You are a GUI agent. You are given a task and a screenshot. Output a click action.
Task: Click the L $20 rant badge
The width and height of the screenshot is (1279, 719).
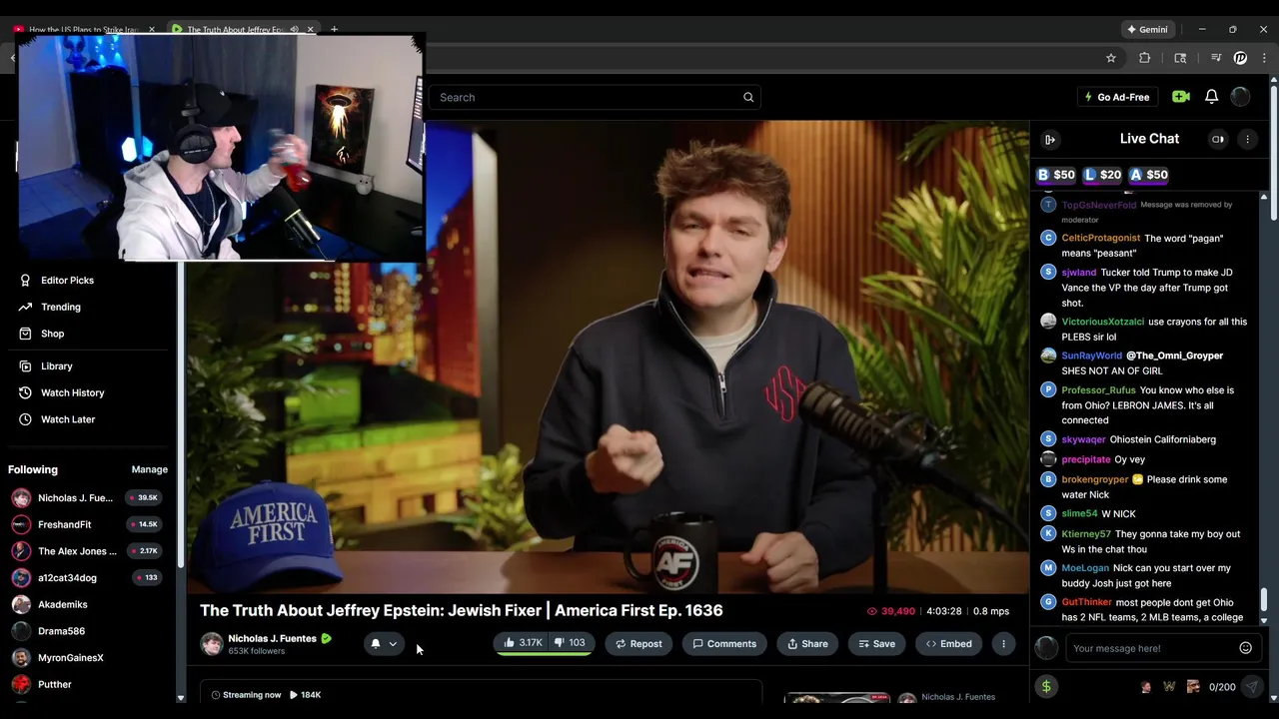point(1103,175)
